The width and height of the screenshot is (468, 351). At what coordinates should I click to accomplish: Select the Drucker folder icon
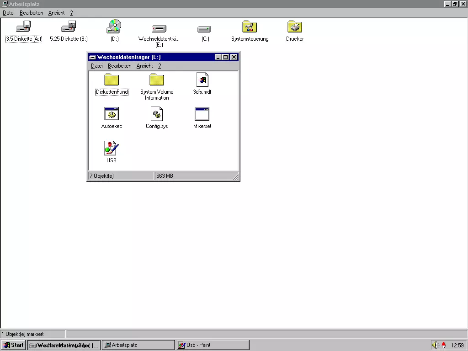coord(295,27)
